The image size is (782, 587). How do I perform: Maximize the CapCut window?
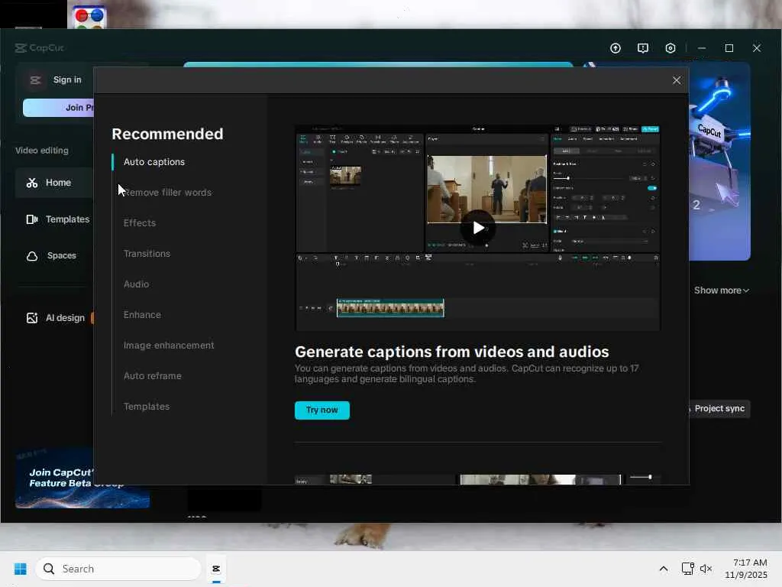coord(729,48)
